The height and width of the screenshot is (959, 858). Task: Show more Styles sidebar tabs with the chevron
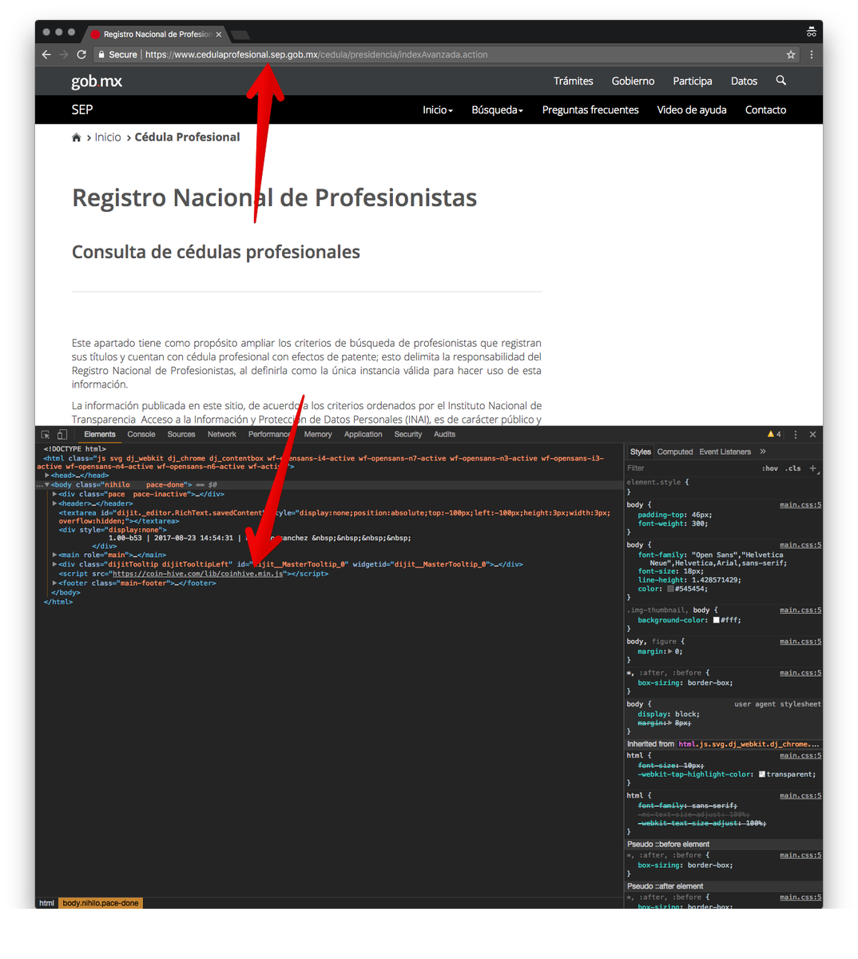coord(763,452)
